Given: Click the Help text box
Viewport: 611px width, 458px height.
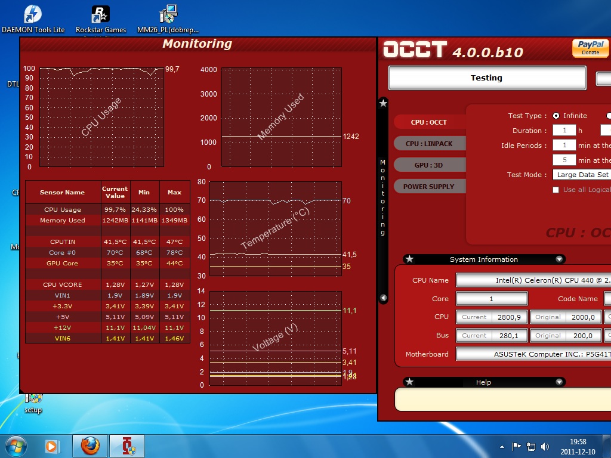Looking at the screenshot, I should point(502,400).
